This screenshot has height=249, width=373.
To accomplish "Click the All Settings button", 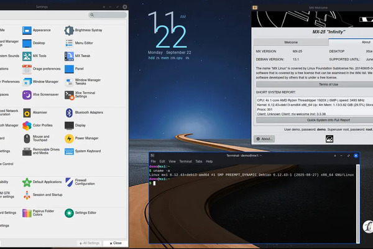I will [90, 243].
